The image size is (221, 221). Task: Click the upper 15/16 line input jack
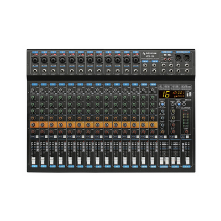pos(155,65)
